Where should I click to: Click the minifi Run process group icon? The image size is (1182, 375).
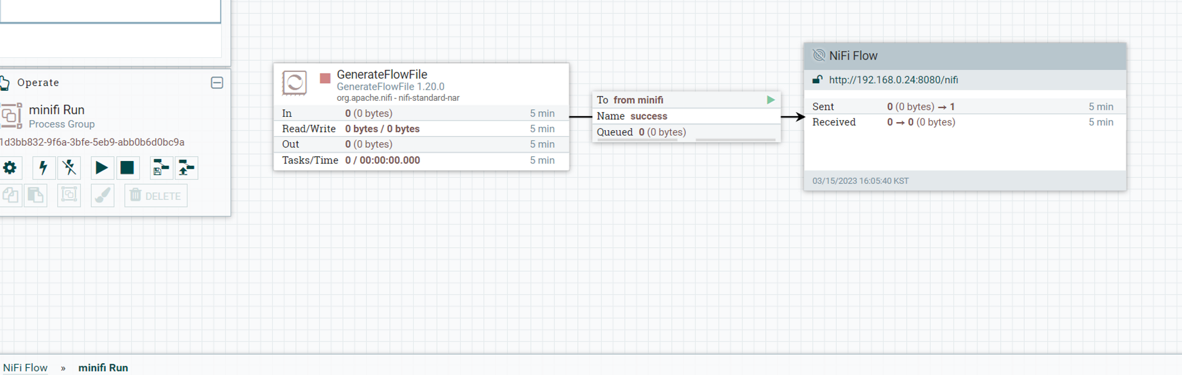pyautogui.click(x=11, y=116)
